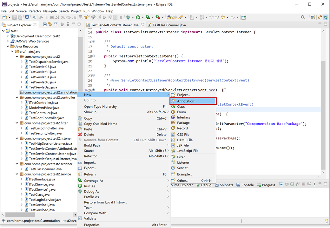This screenshot has width=330, height=228.
Task: Click the Progress view tab
Action: click(266, 185)
